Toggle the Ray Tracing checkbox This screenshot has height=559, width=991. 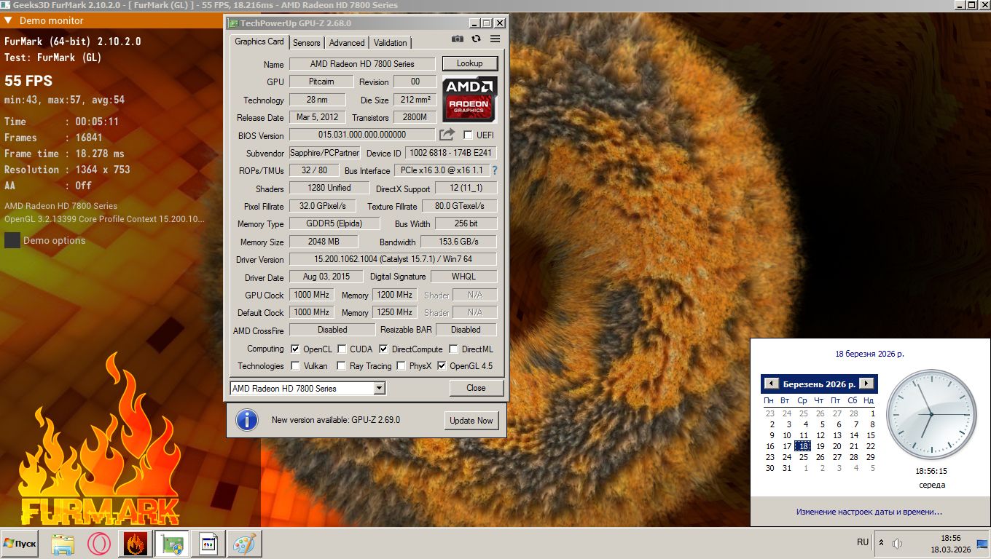342,366
